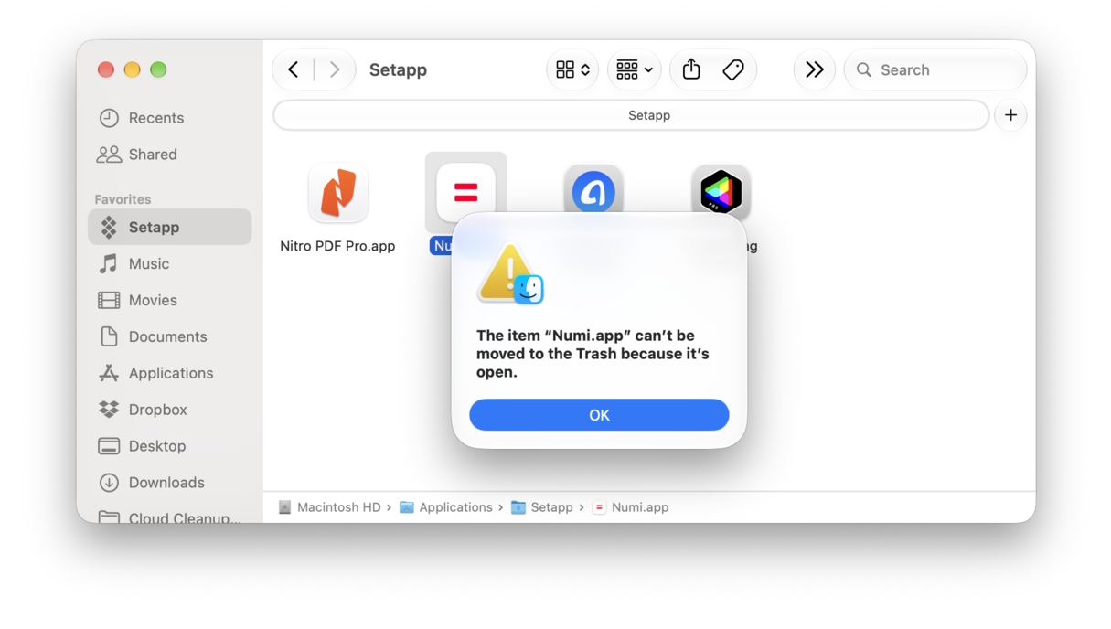Click the Dropbox logo sidebar icon
Viewport: 1111px width, 629px height.
tap(109, 410)
